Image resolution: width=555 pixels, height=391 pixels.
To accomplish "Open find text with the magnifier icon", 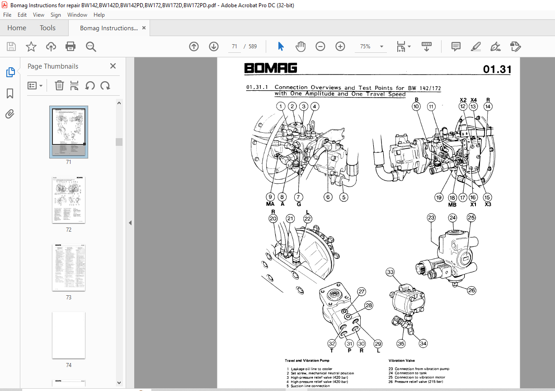I will point(91,47).
